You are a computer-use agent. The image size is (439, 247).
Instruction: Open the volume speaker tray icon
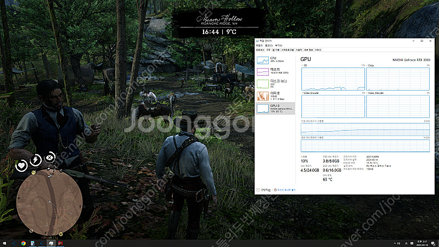coord(399,243)
